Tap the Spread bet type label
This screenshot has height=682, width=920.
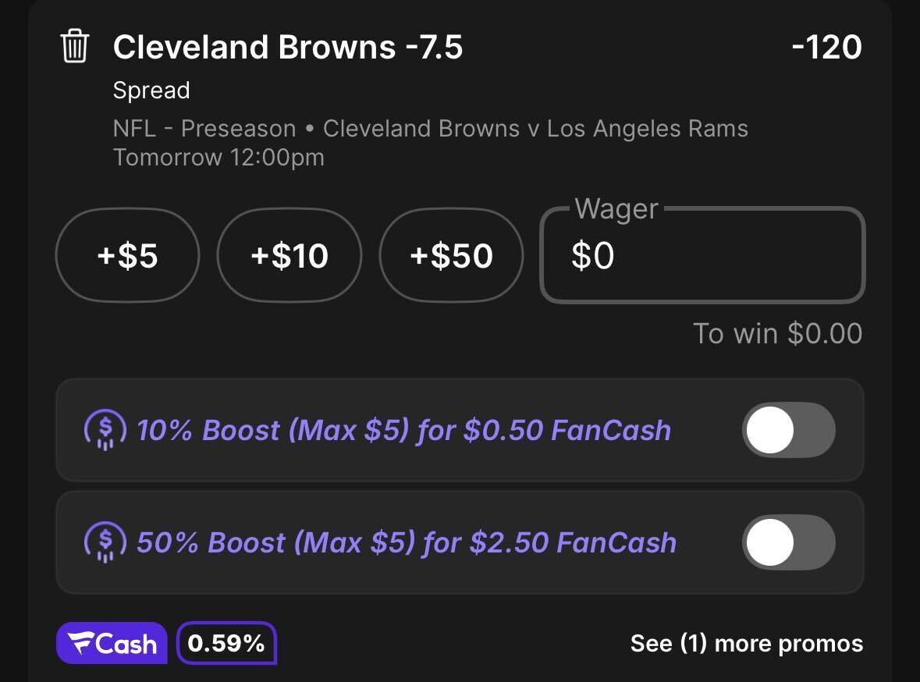151,91
